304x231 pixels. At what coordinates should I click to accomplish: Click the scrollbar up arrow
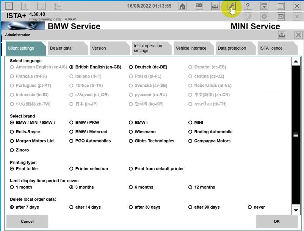tap(296, 62)
